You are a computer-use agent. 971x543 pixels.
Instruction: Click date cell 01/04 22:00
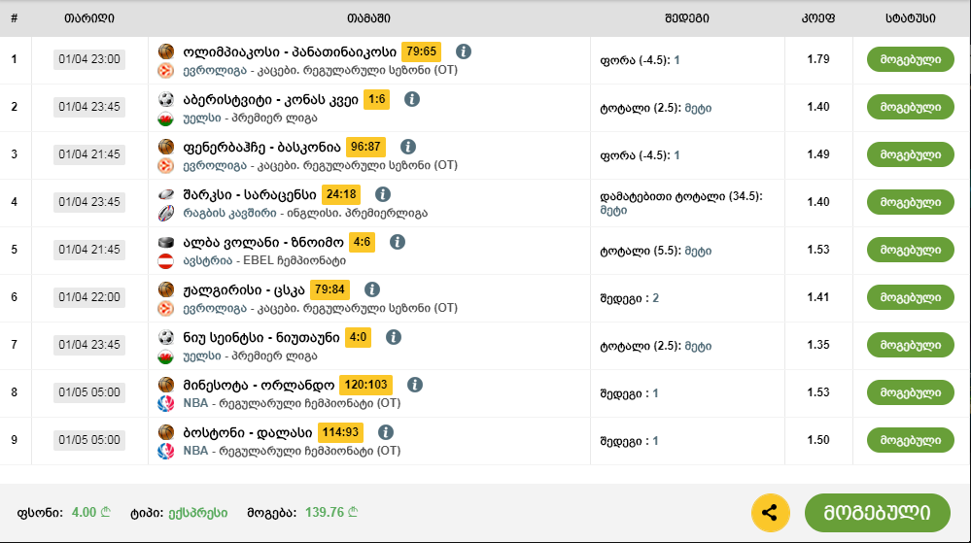[x=89, y=297]
